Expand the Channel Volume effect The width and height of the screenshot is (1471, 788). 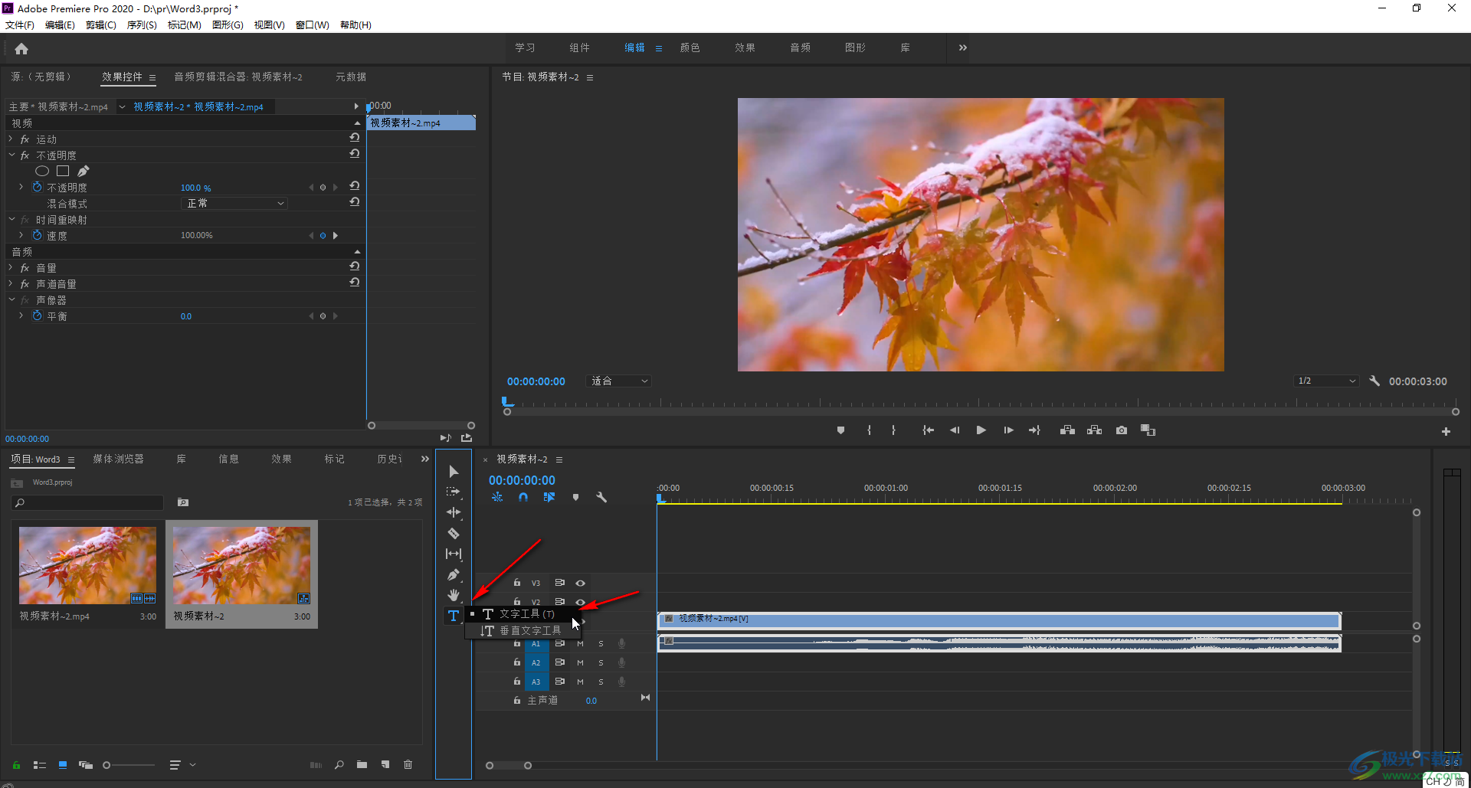(x=11, y=283)
